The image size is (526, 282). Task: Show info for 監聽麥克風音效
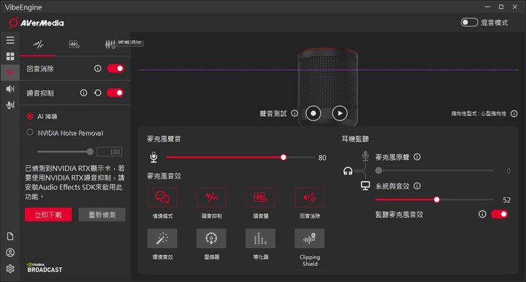click(x=482, y=214)
